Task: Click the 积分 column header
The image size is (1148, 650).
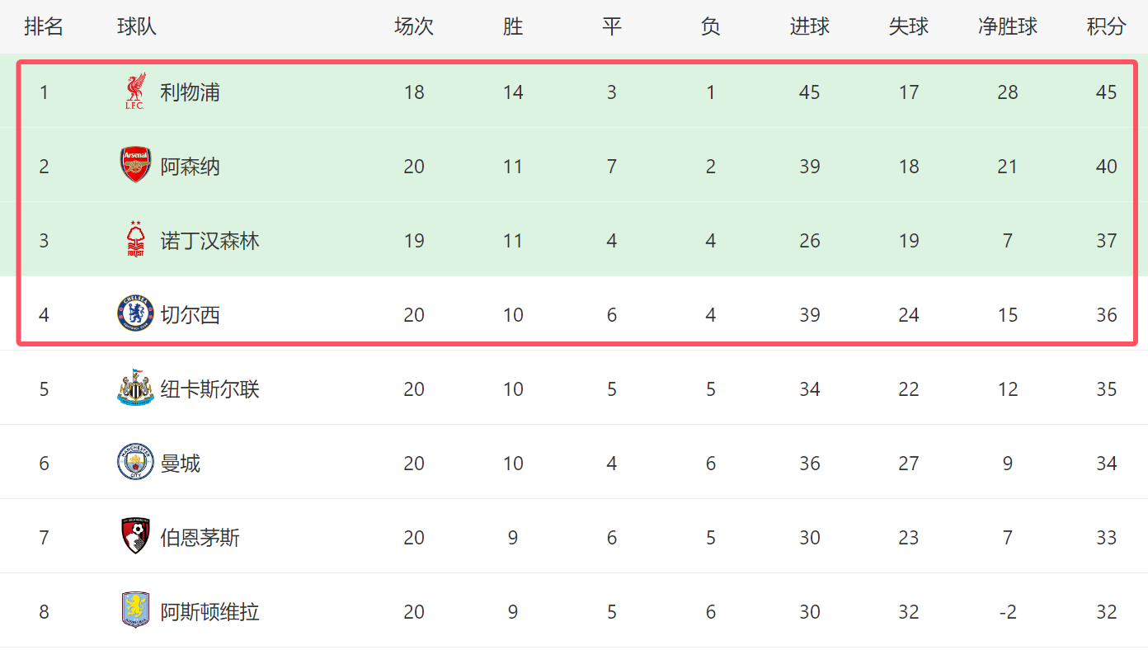Action: click(x=1106, y=26)
